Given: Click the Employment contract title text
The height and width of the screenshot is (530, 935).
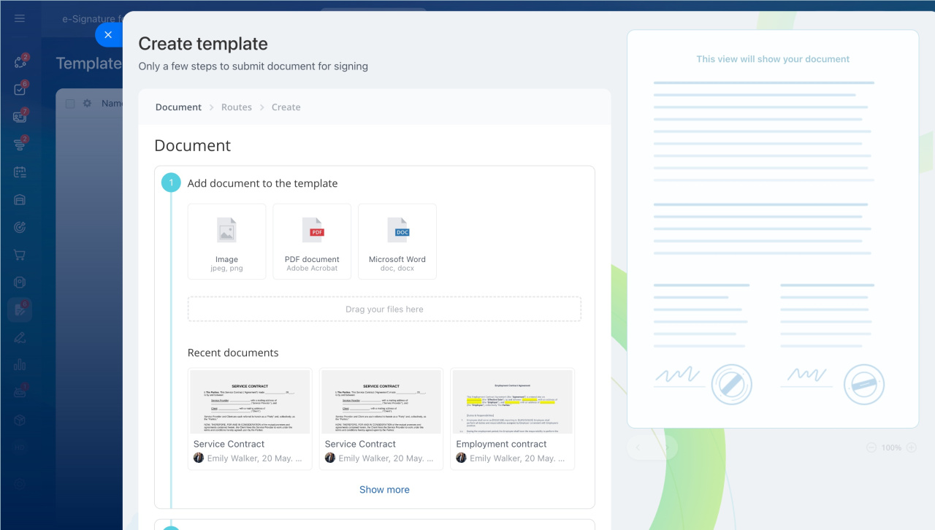Looking at the screenshot, I should click(501, 444).
